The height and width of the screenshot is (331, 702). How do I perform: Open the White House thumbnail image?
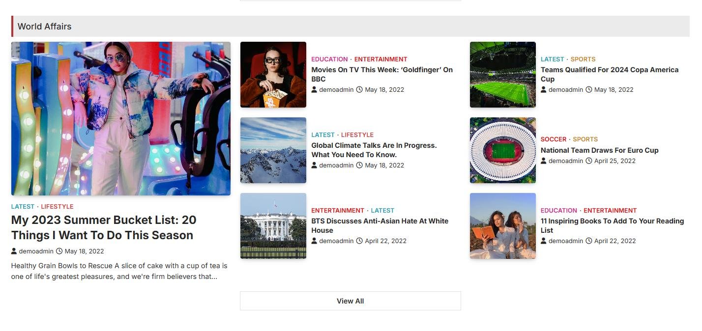[273, 226]
